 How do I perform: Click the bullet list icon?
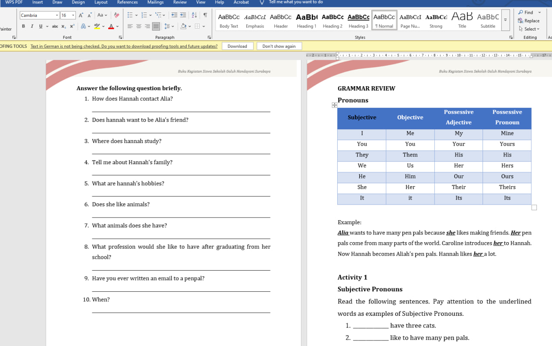click(130, 15)
